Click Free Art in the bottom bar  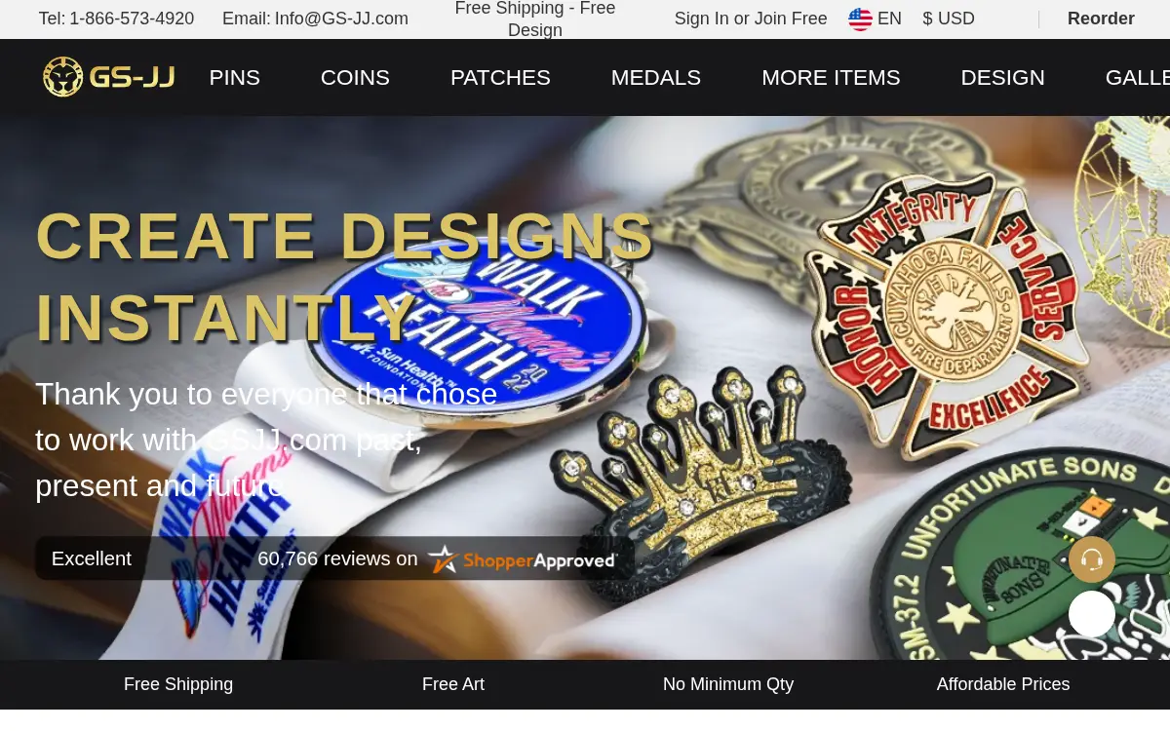453,684
